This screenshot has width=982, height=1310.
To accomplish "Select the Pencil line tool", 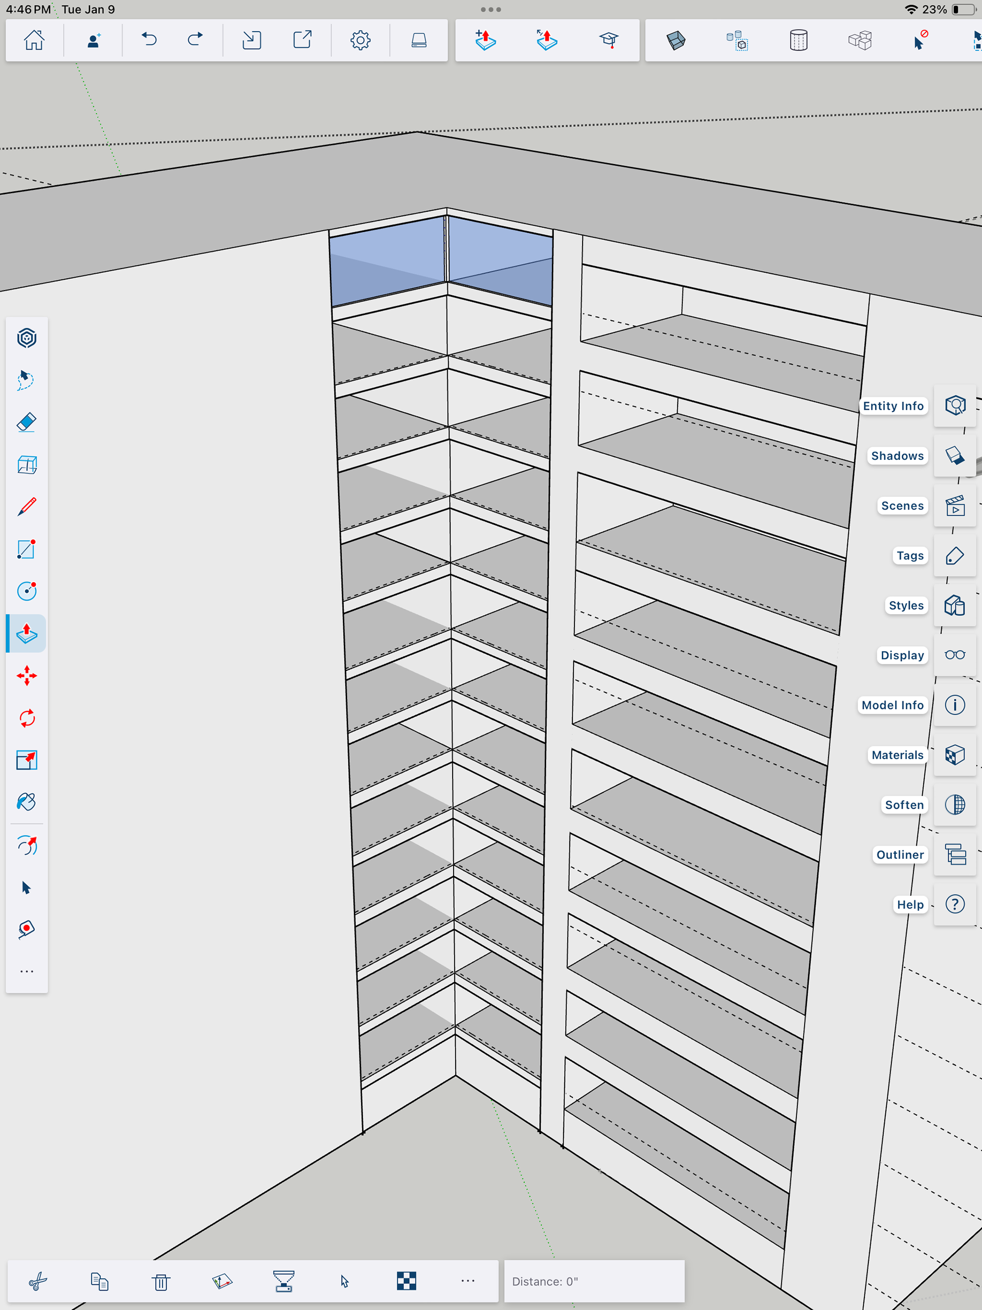I will 27,507.
